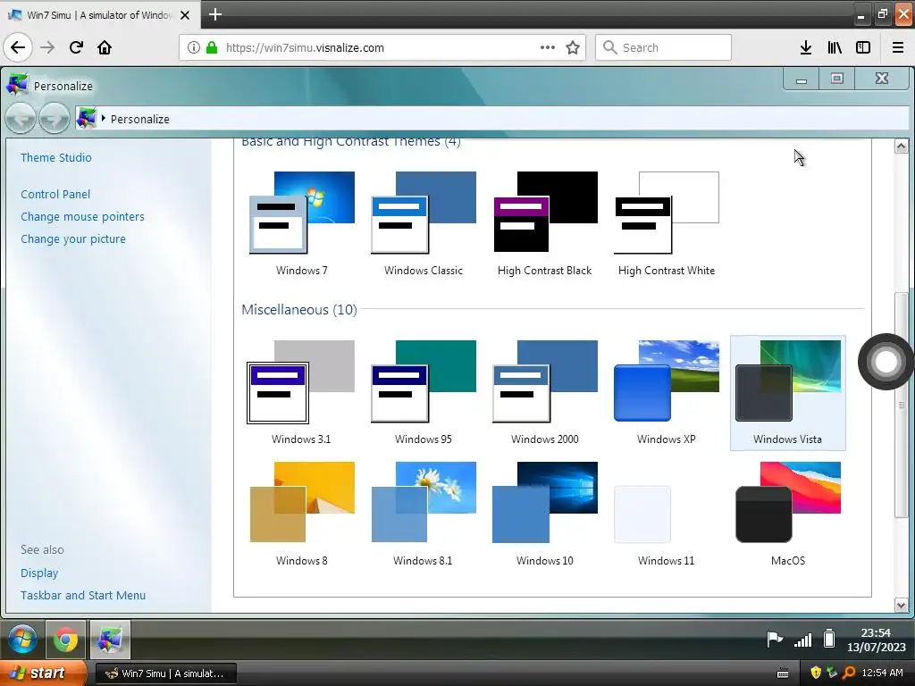Open Change mouse pointers
Screen dimensions: 915x686
[82, 216]
